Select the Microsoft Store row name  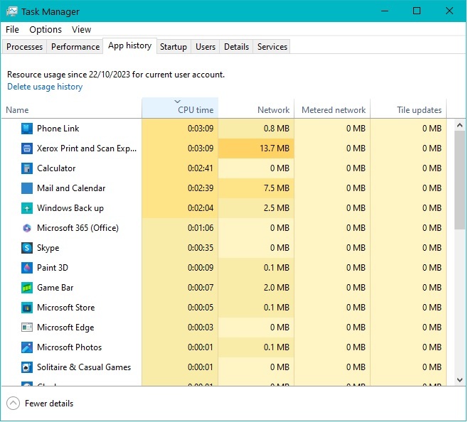[x=66, y=308]
